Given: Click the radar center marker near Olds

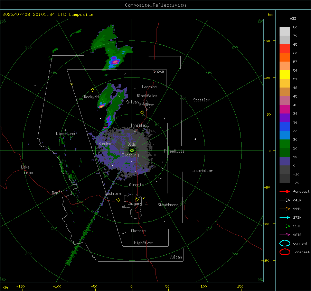Looking at the screenshot, I should pos(132,151).
